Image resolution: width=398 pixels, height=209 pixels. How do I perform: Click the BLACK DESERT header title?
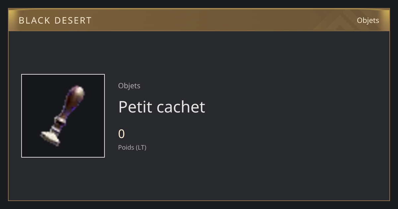click(x=55, y=21)
